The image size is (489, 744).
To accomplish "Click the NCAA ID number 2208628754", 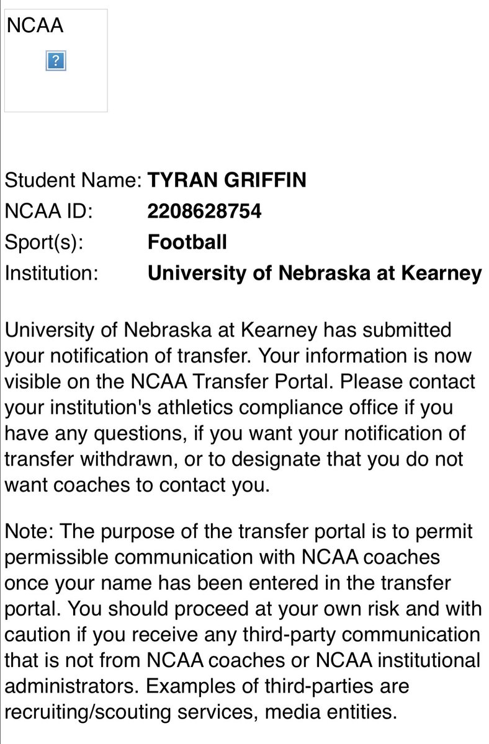I will click(204, 211).
